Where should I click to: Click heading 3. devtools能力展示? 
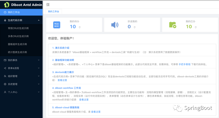pyautogui.click(x=63, y=72)
